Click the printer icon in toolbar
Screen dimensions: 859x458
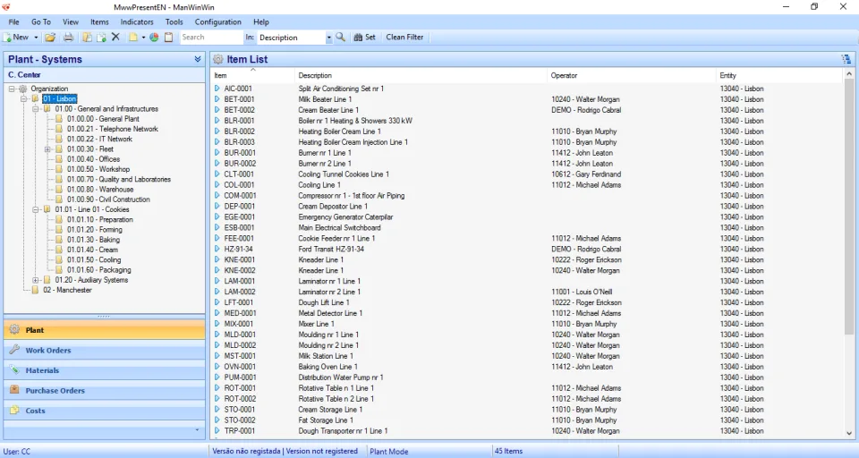(x=69, y=38)
